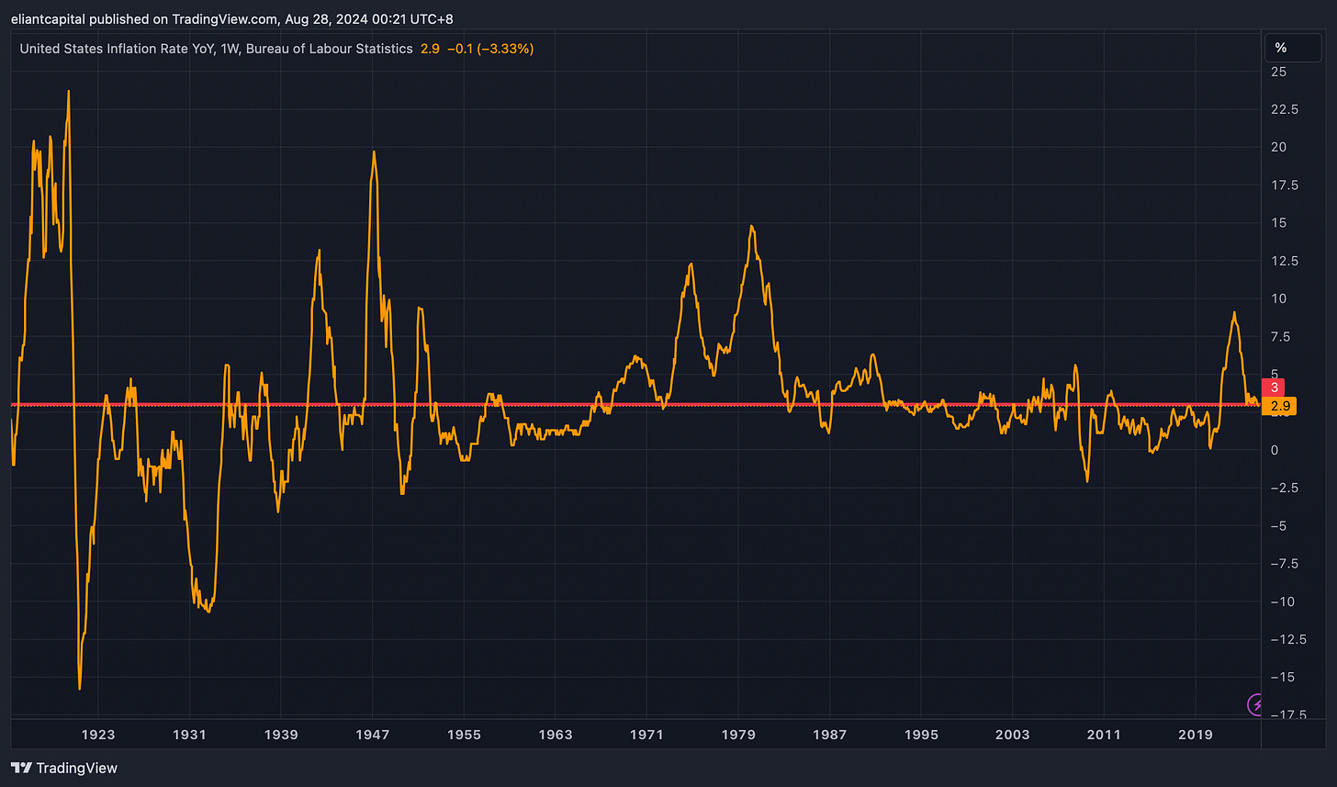This screenshot has width=1337, height=787.
Task: Click the −7.5 label on the price axis
Action: (x=1283, y=564)
